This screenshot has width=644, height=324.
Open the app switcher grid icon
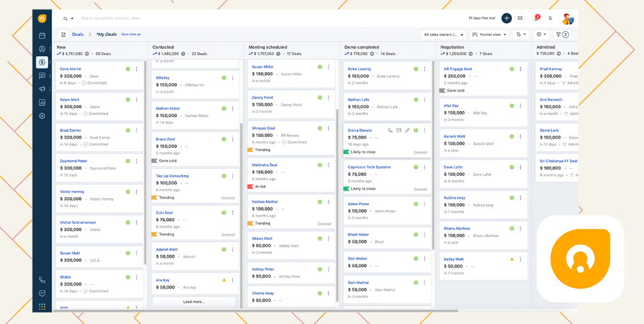tap(42, 306)
